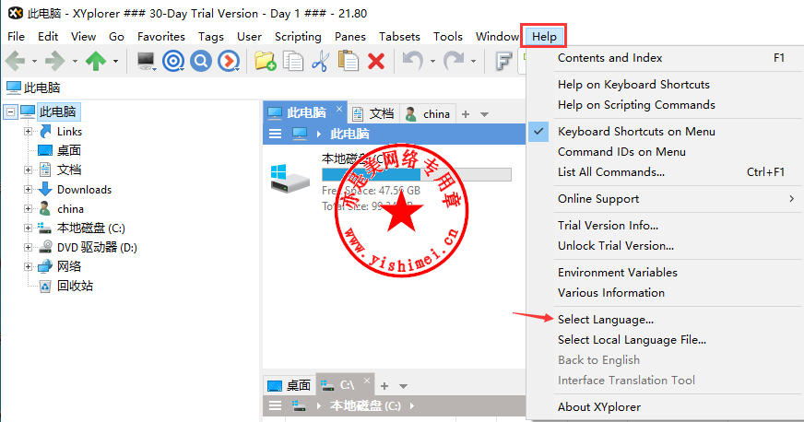Open Redo dropdown arrow
Image resolution: width=804 pixels, height=422 pixels.
[473, 62]
